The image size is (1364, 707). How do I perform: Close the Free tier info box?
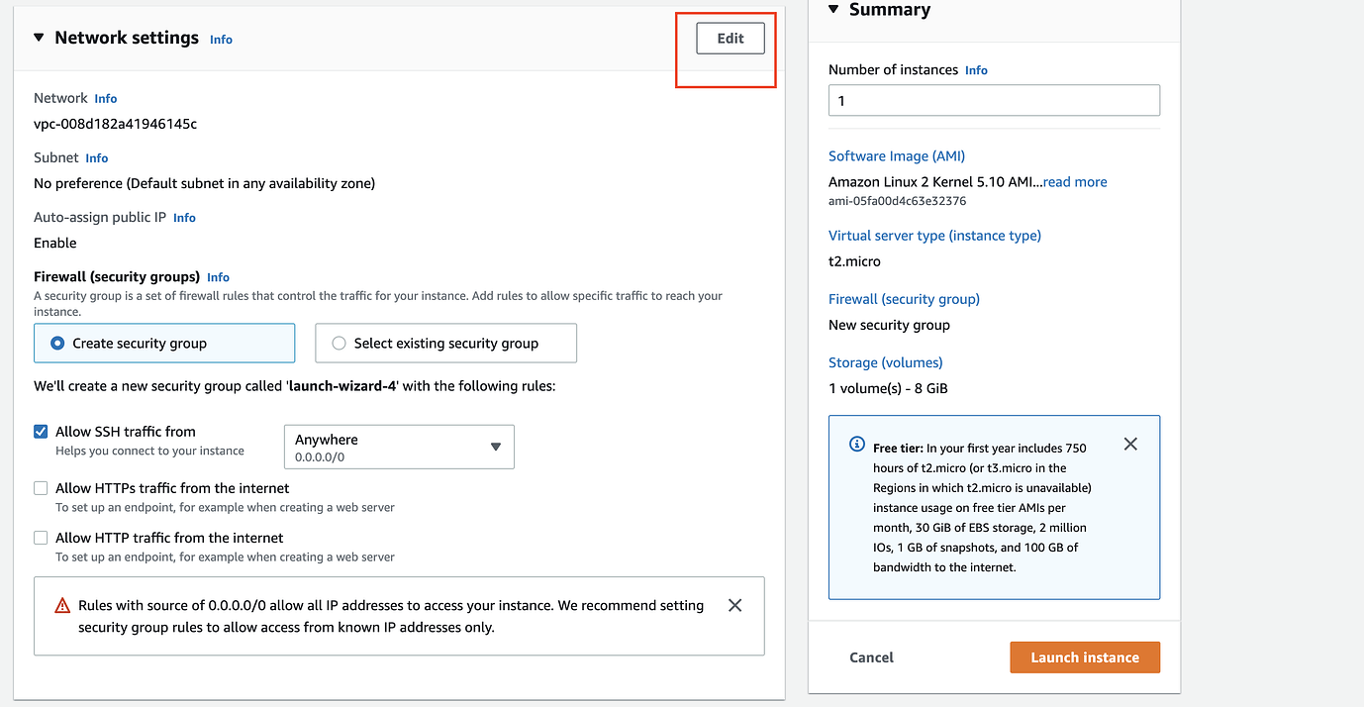[x=1130, y=445]
